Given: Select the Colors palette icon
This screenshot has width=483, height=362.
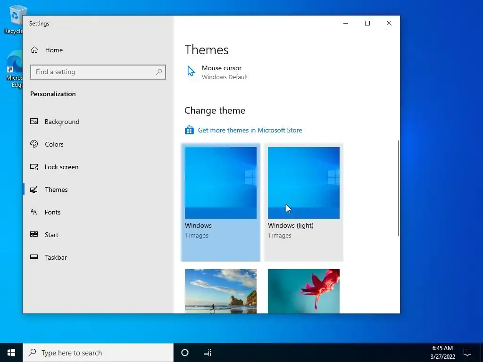Looking at the screenshot, I should pos(34,144).
